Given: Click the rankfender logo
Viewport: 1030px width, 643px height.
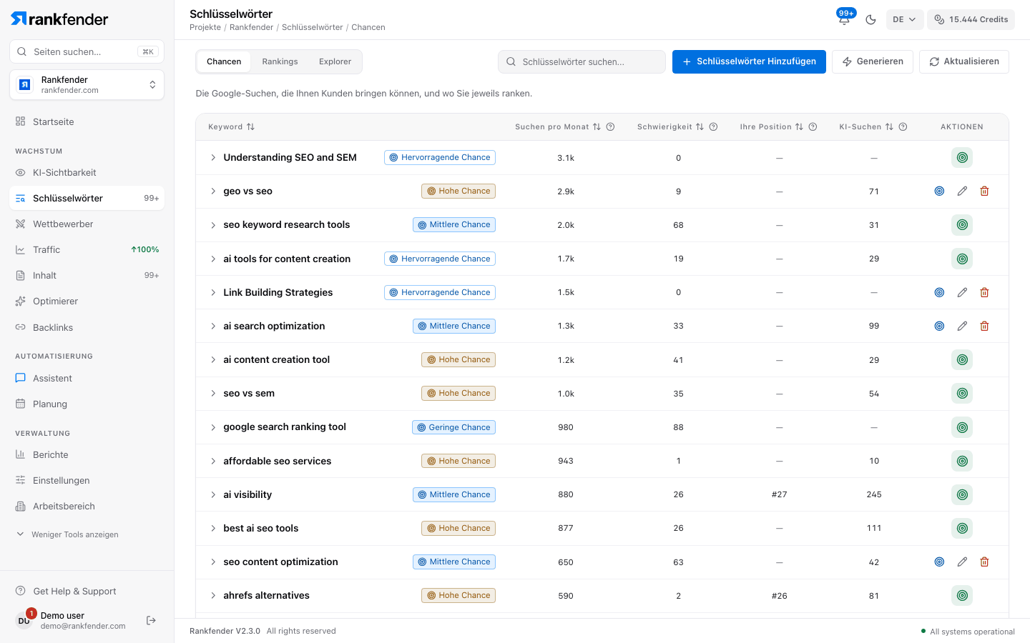Looking at the screenshot, I should (59, 19).
